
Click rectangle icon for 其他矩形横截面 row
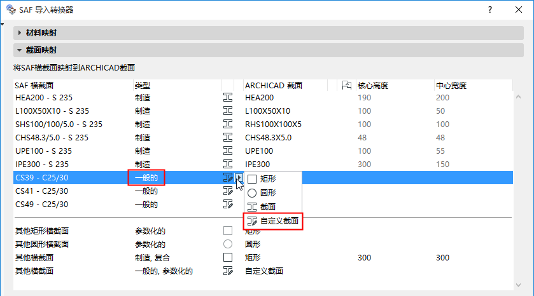228,231
